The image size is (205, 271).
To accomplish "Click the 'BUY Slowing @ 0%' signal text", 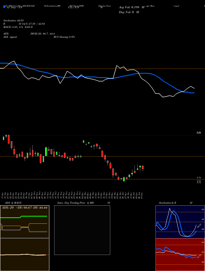I will (64, 37).
